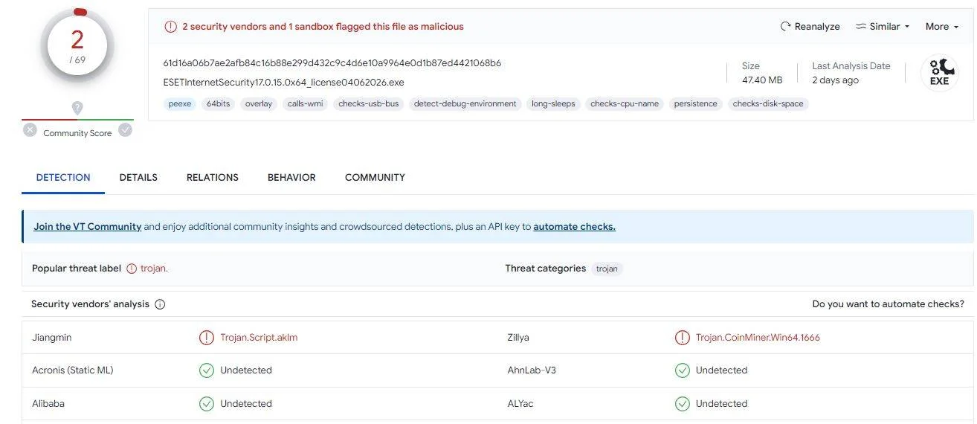The image size is (977, 424).
Task: Click the automate checks link
Action: (574, 226)
